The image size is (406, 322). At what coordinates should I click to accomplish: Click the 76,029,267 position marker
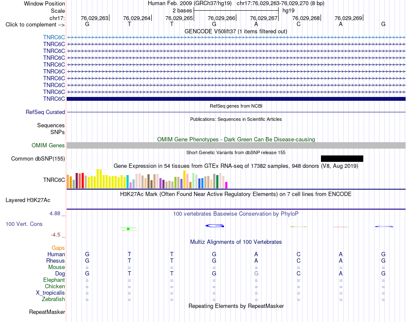[x=264, y=18]
